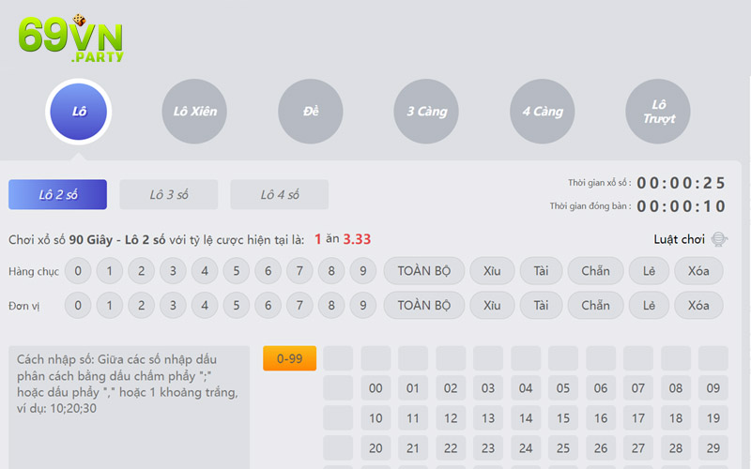Pick the 4 Càng circle icon
The height and width of the screenshot is (469, 751).
pyautogui.click(x=542, y=112)
